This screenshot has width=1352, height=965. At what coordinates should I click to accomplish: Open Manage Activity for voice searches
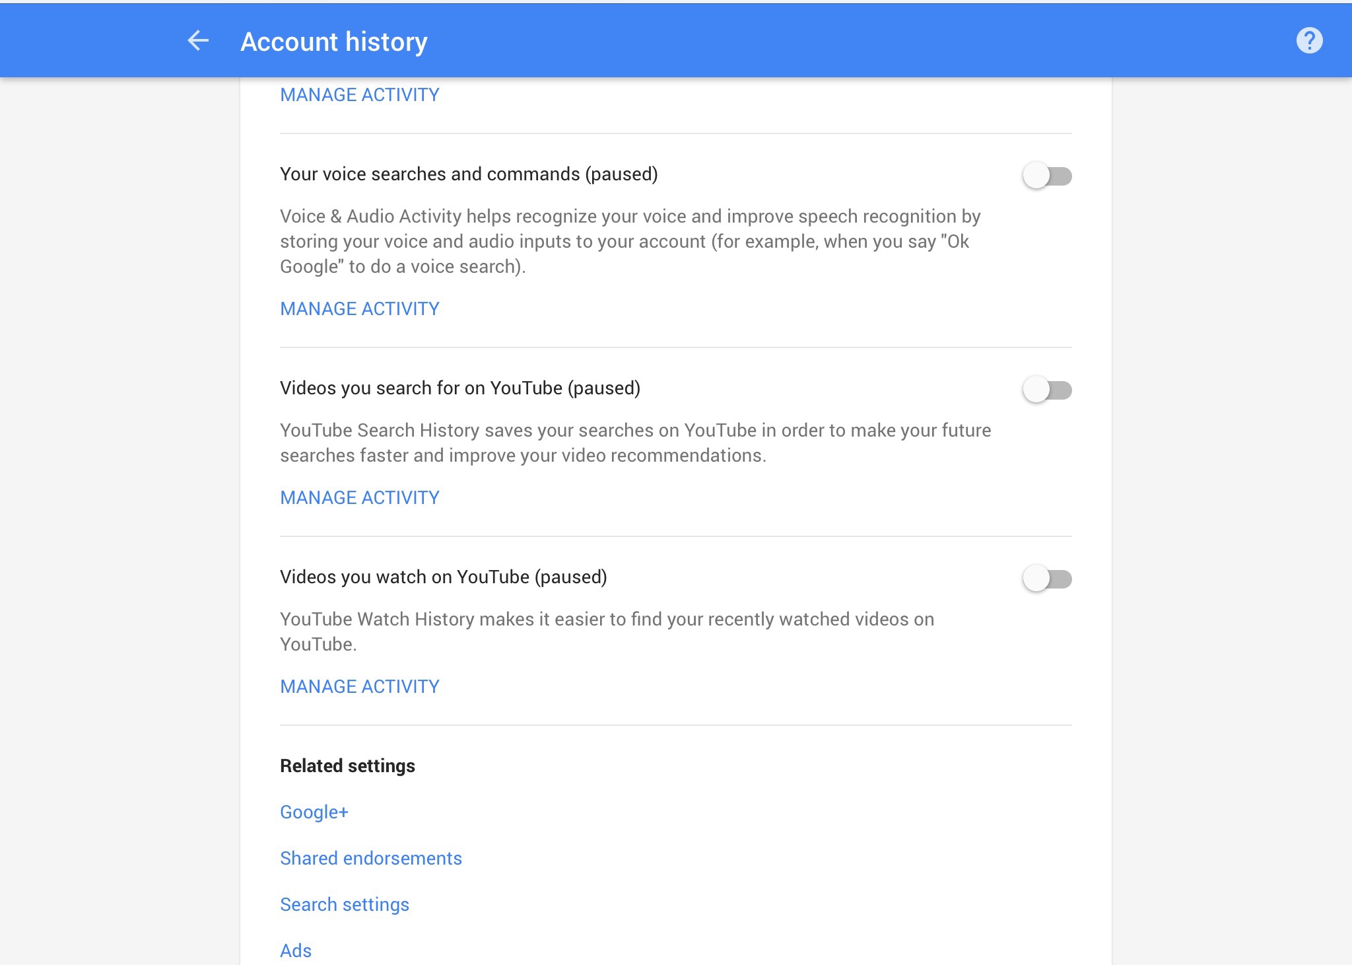[x=359, y=309]
